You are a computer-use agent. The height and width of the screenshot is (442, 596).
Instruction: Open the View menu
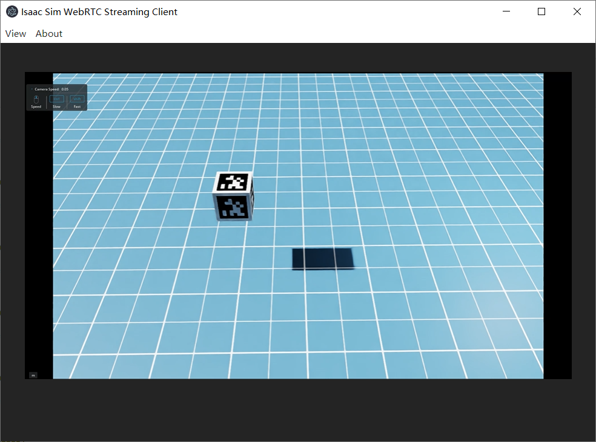tap(16, 34)
